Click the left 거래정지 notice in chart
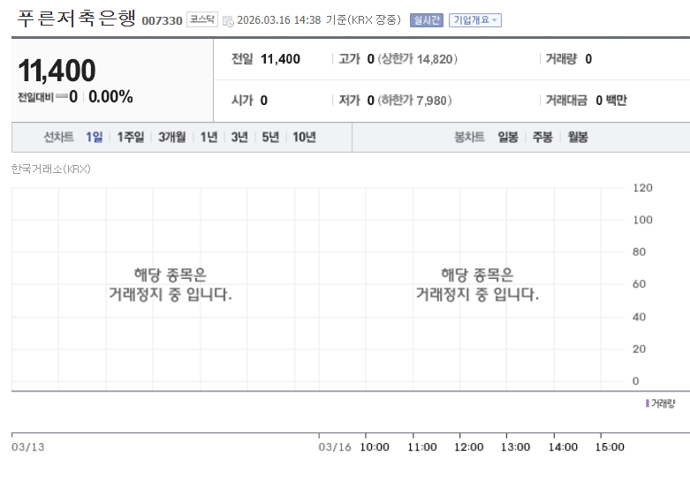690x481 pixels. pyautogui.click(x=171, y=284)
